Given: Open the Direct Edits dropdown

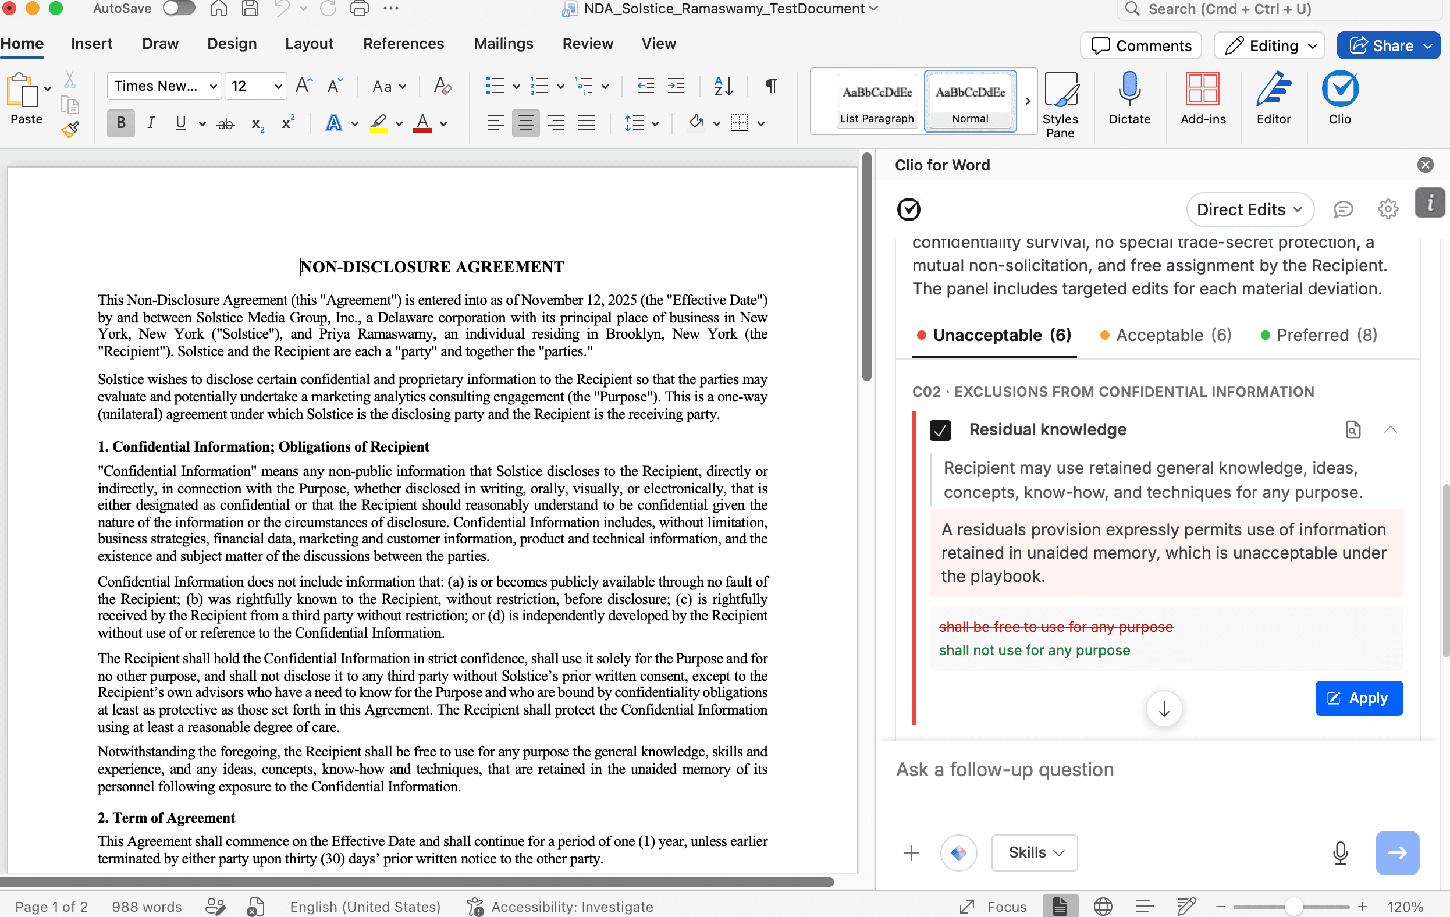Looking at the screenshot, I should (1249, 209).
